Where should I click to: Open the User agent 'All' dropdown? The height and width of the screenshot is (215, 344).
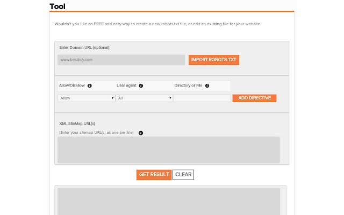click(144, 98)
